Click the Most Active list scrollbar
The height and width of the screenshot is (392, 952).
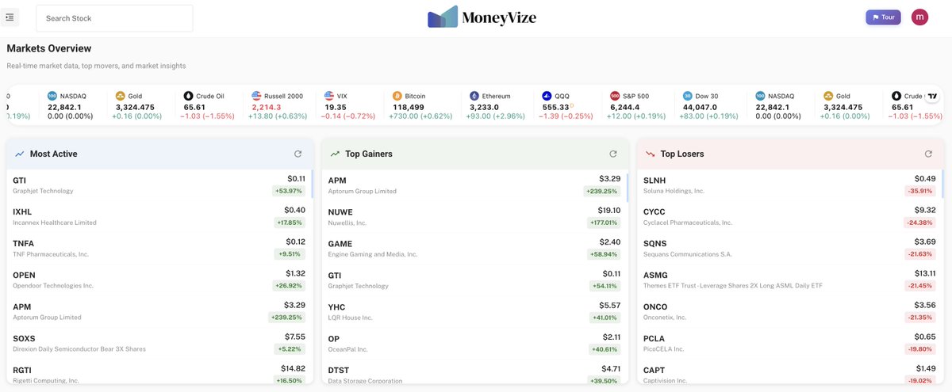(x=312, y=184)
